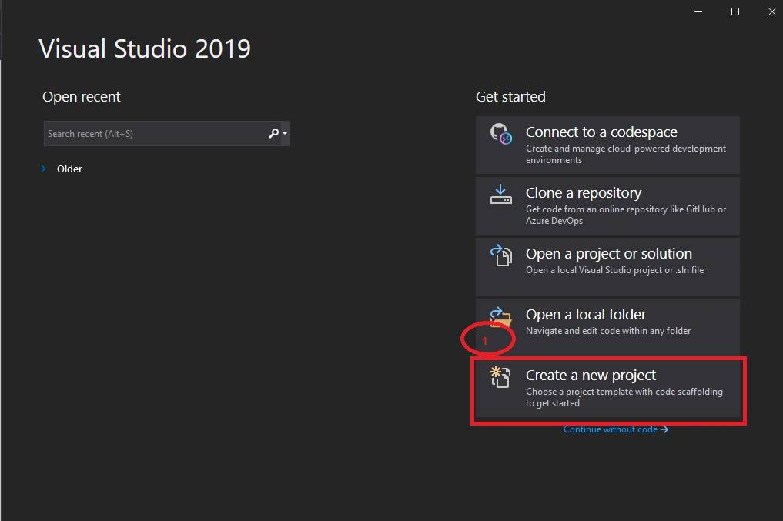Click the Create a new project icon
Screen dimensions: 783x521
[500, 377]
